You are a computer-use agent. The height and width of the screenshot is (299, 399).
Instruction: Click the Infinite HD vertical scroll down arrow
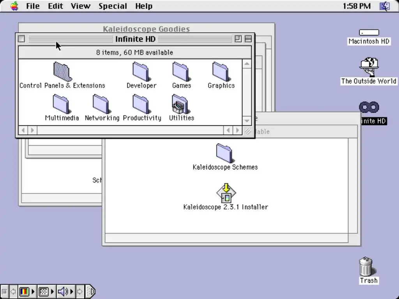point(247,121)
